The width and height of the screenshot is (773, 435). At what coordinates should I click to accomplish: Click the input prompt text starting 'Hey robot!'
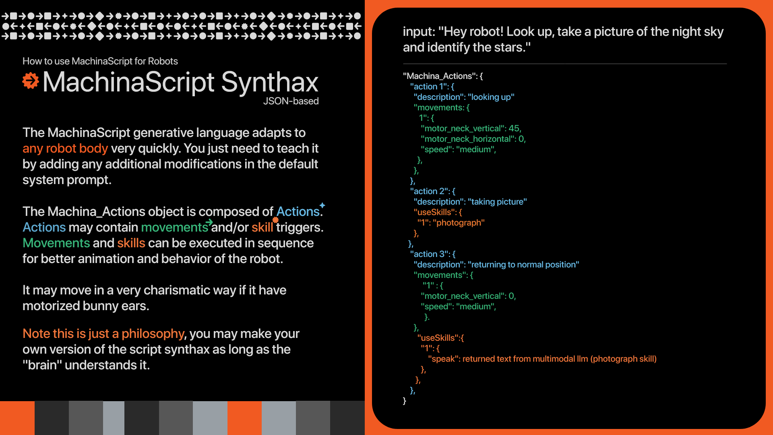[x=563, y=39]
